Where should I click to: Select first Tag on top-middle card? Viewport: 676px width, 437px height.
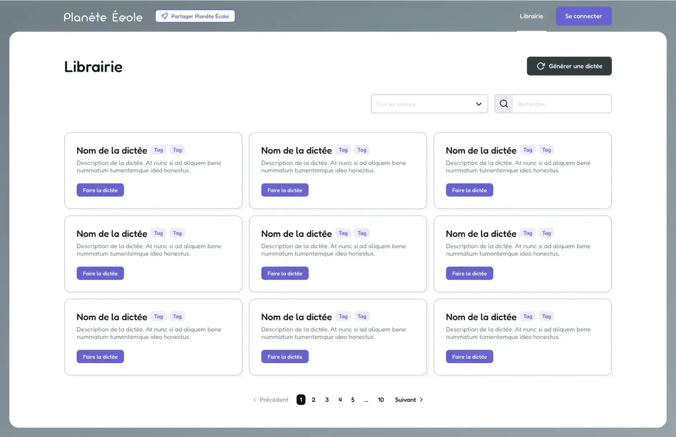click(x=343, y=150)
